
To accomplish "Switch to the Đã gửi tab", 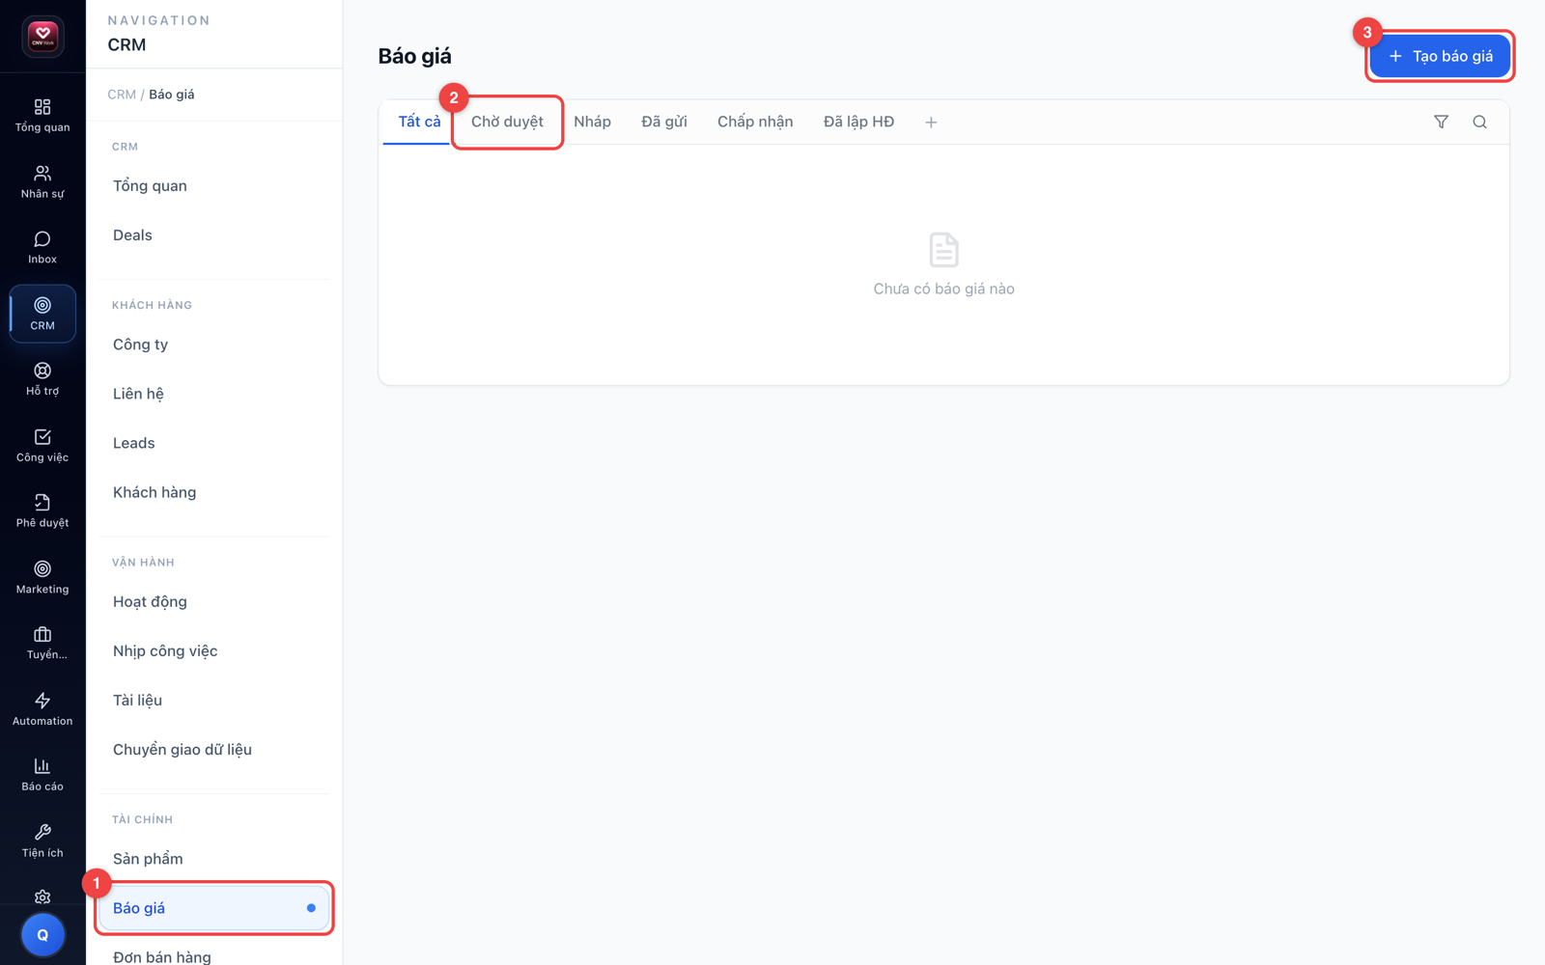I will (664, 122).
